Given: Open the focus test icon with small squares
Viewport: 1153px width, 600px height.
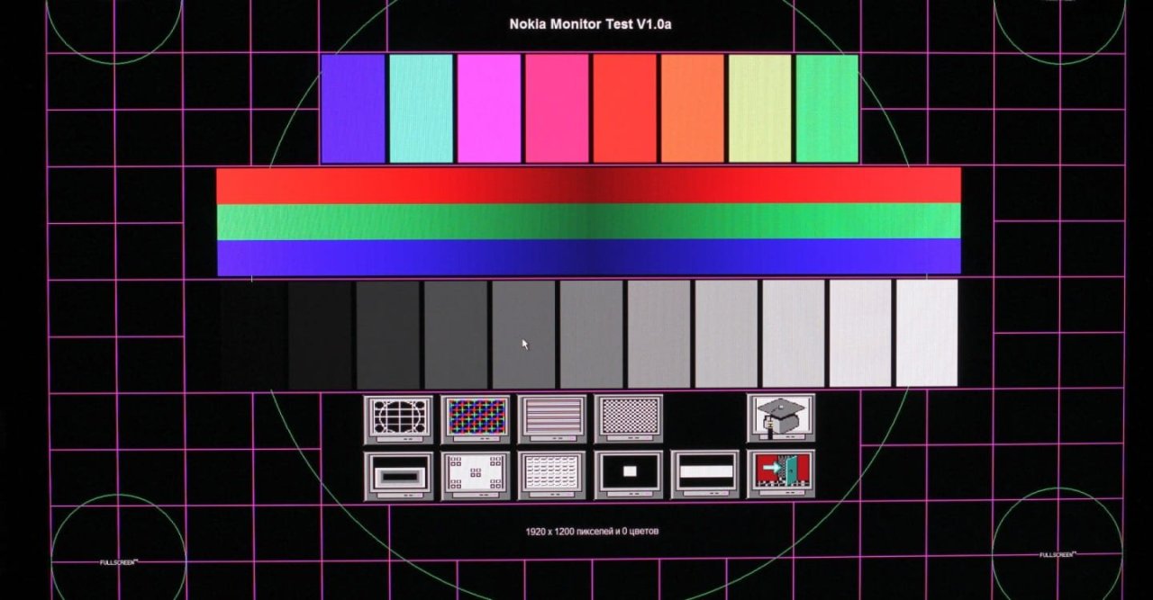Looking at the screenshot, I should click(x=476, y=474).
